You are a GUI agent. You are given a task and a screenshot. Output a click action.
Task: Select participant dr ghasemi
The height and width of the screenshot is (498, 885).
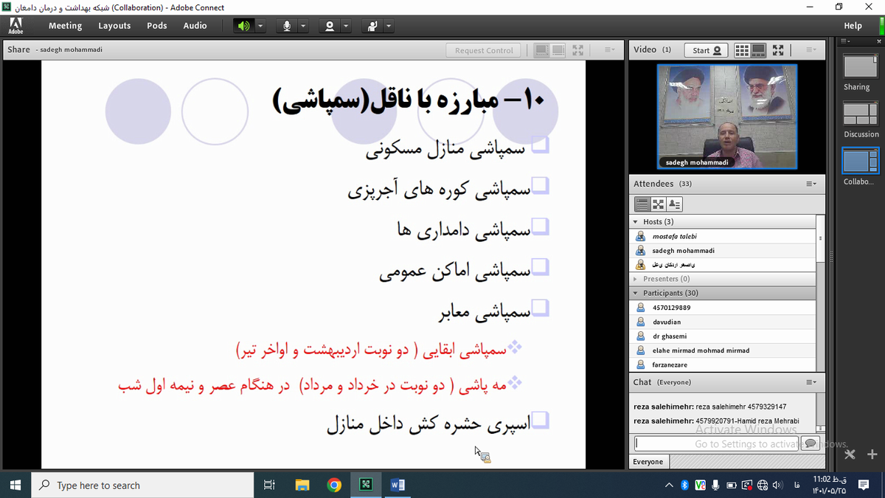(723, 336)
